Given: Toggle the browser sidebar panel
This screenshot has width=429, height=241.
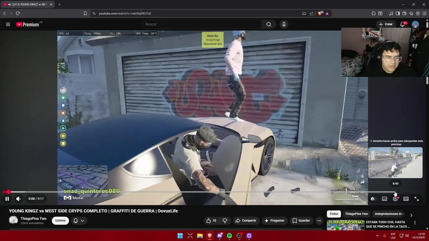Looking at the screenshot, I should coord(397,13).
